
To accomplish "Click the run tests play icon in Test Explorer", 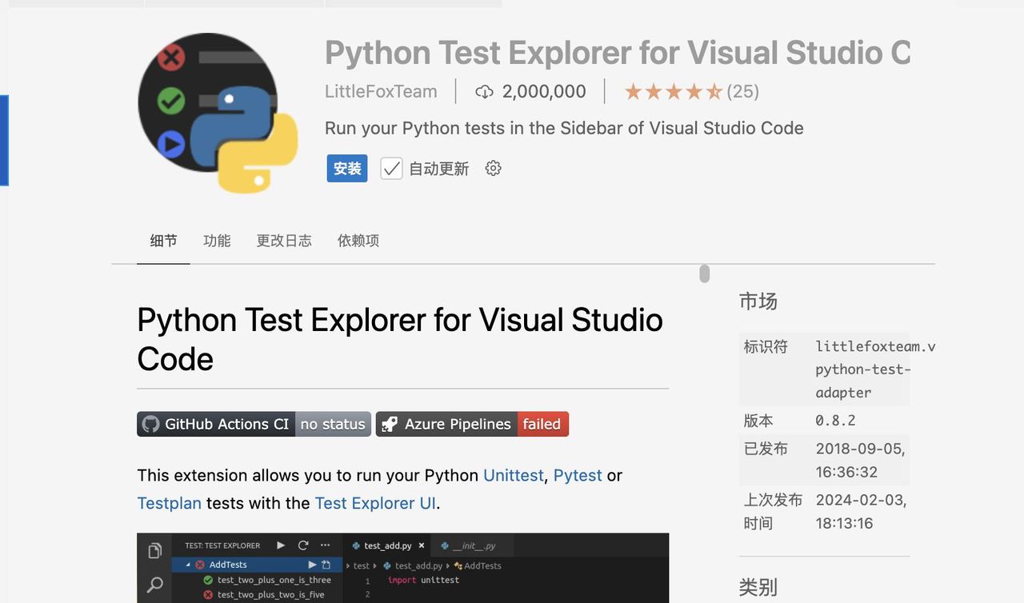I will coord(281,545).
